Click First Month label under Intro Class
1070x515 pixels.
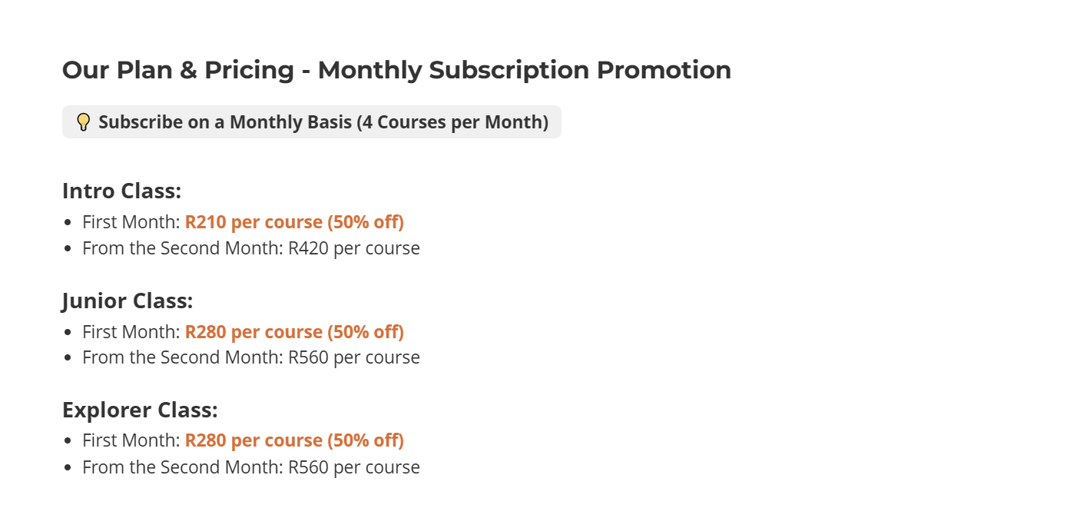coord(131,222)
